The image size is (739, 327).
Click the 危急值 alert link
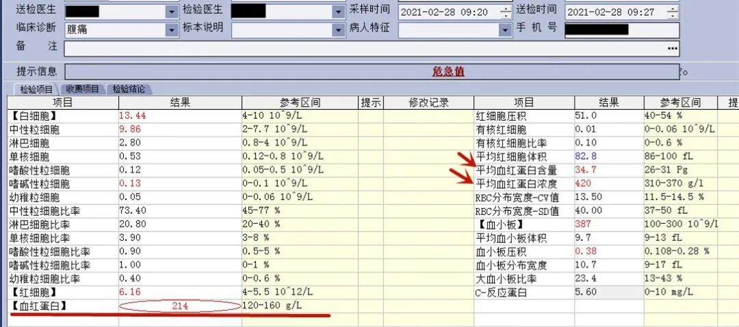(448, 72)
